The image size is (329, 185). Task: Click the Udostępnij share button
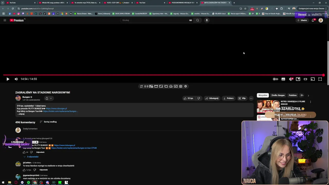[212, 98]
